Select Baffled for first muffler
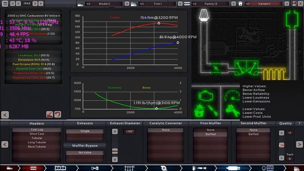 [210, 134]
